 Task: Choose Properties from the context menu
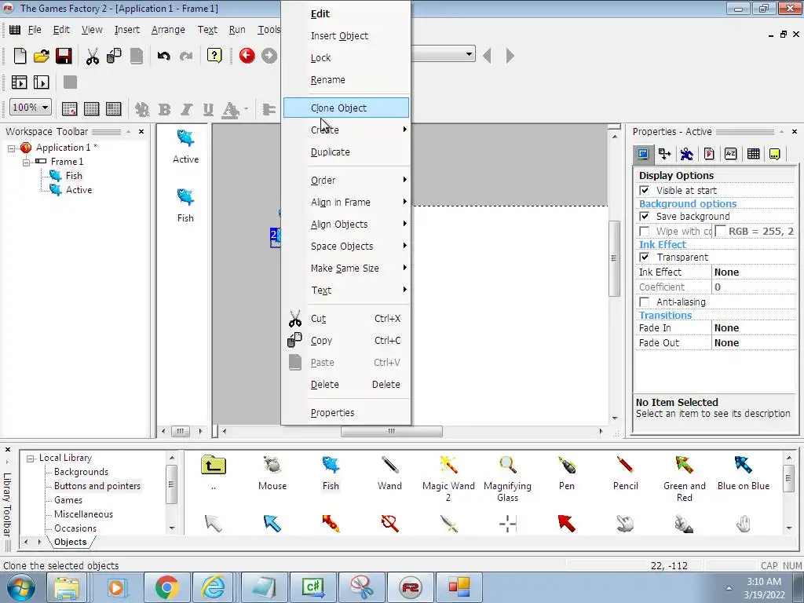[x=346, y=412]
